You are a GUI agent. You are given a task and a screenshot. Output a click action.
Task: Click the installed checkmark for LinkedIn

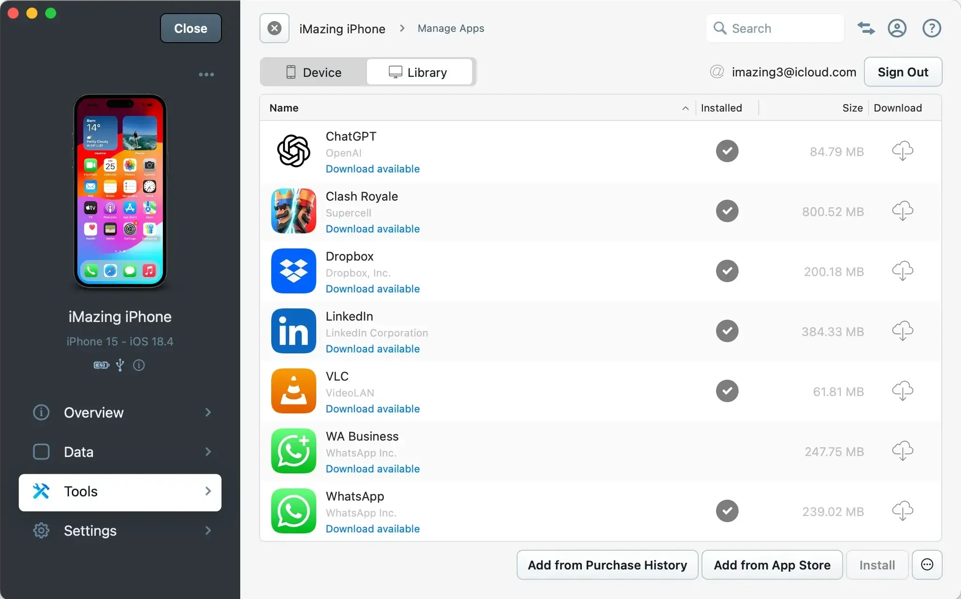(727, 331)
